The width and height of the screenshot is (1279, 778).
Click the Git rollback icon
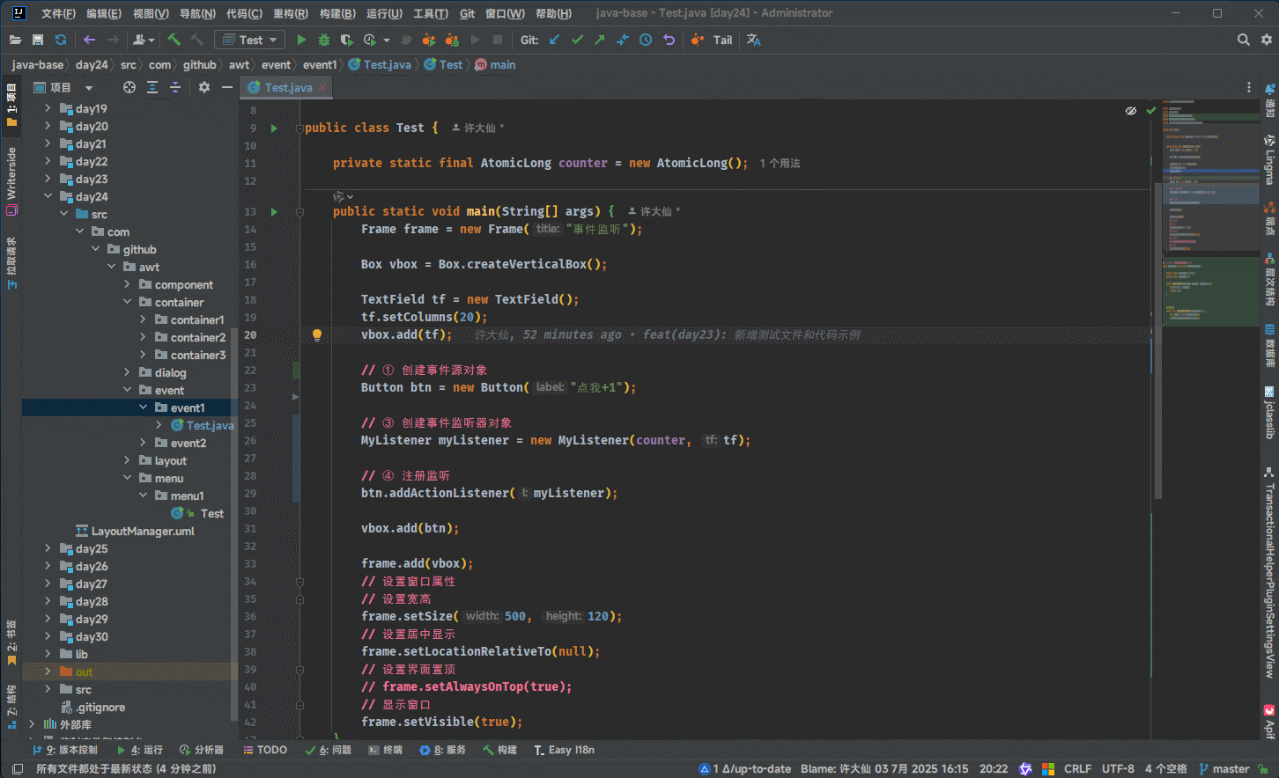[669, 40]
